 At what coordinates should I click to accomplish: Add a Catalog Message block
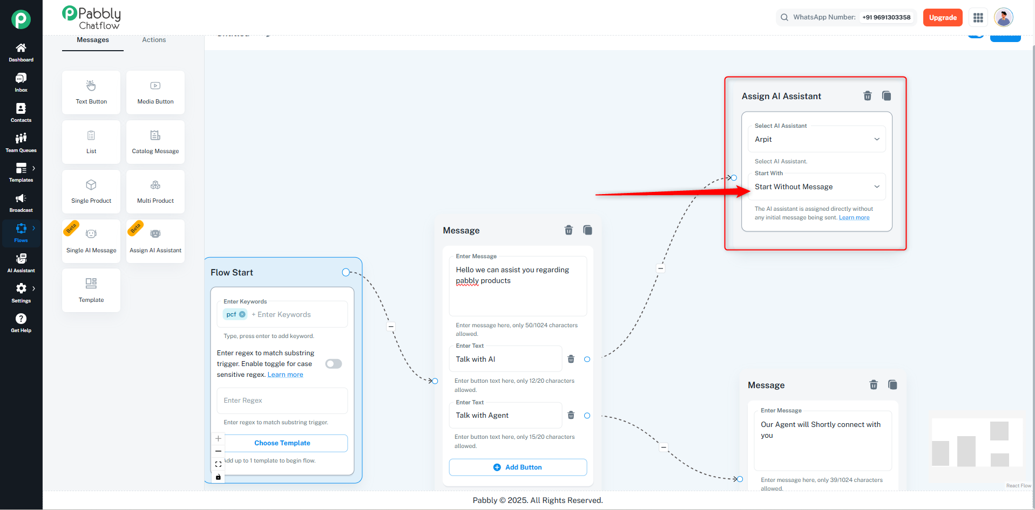tap(155, 142)
